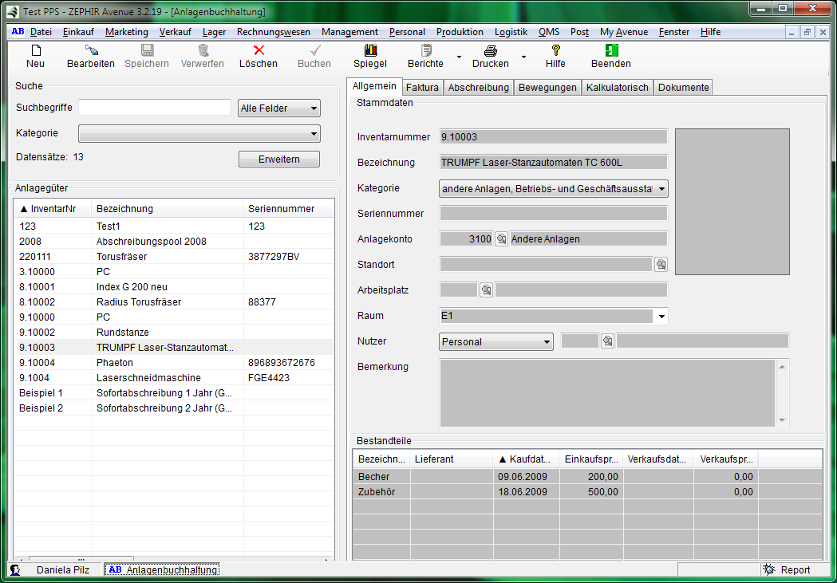
Task: Click the Beenden exit icon
Action: click(x=611, y=50)
